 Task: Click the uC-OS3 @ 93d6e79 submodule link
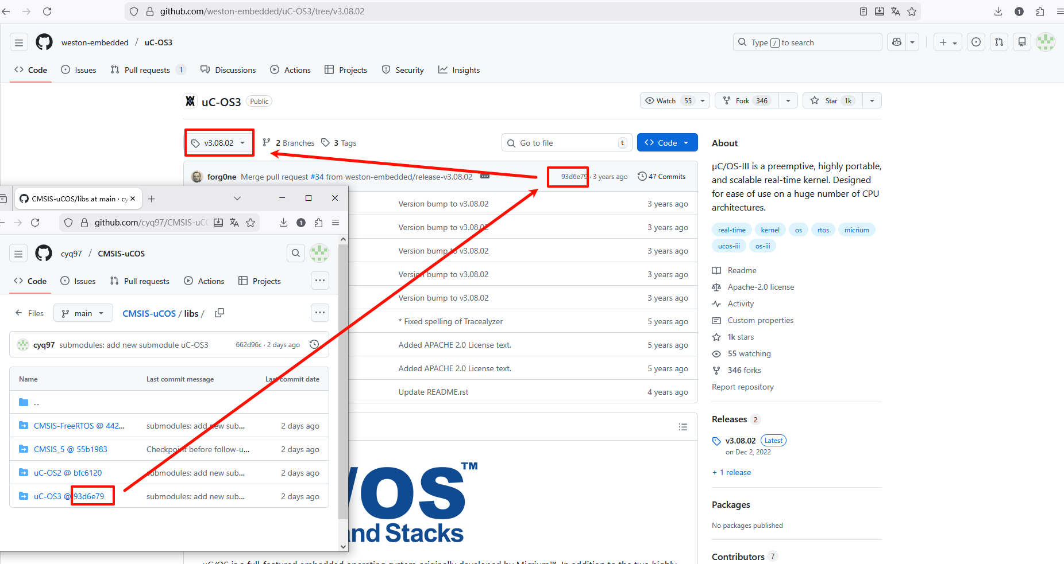pyautogui.click(x=69, y=496)
